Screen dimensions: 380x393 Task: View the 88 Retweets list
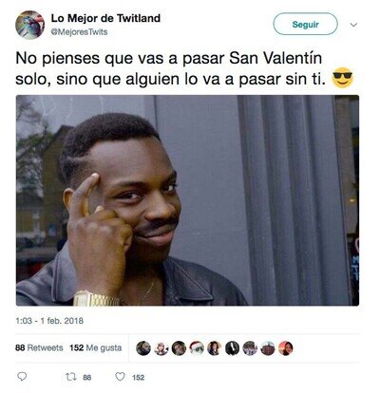click(x=39, y=347)
